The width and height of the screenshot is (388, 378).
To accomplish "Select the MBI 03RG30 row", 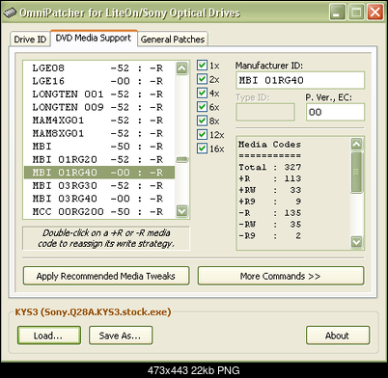I will pyautogui.click(x=99, y=185).
